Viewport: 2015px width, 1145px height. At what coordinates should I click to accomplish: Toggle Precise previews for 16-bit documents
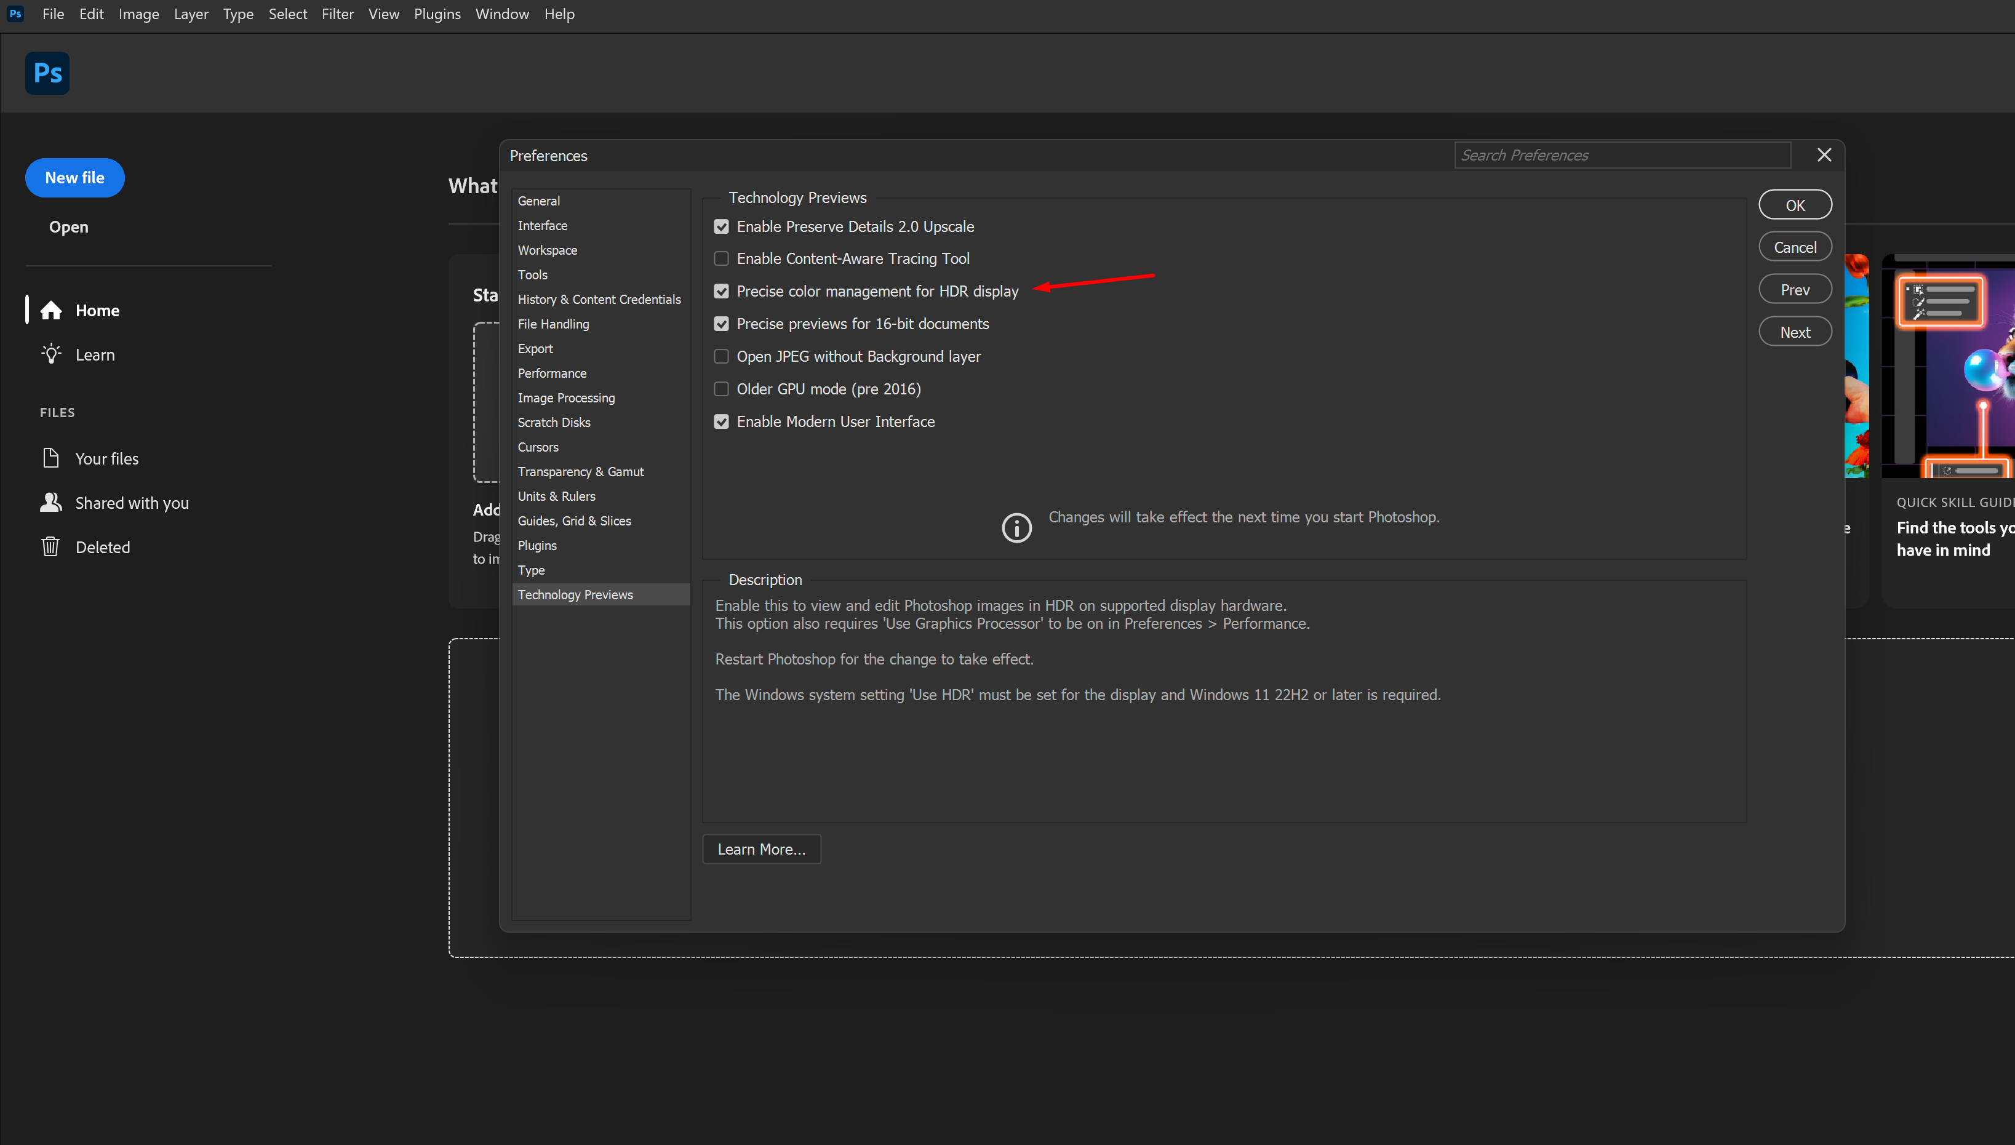[x=721, y=324]
